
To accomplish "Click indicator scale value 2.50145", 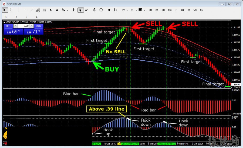I will 236,90.
